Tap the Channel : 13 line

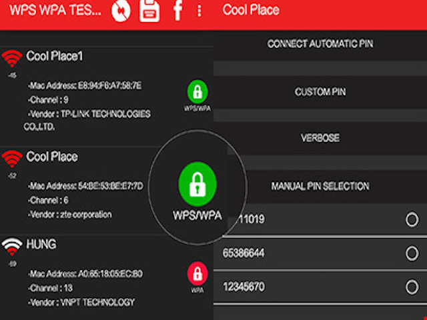coord(51,288)
